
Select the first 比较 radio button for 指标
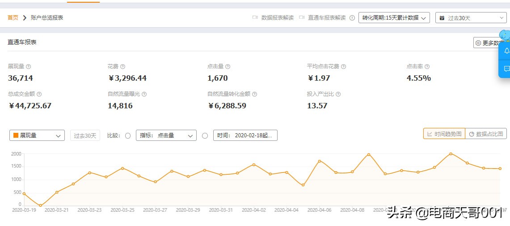click(x=128, y=136)
